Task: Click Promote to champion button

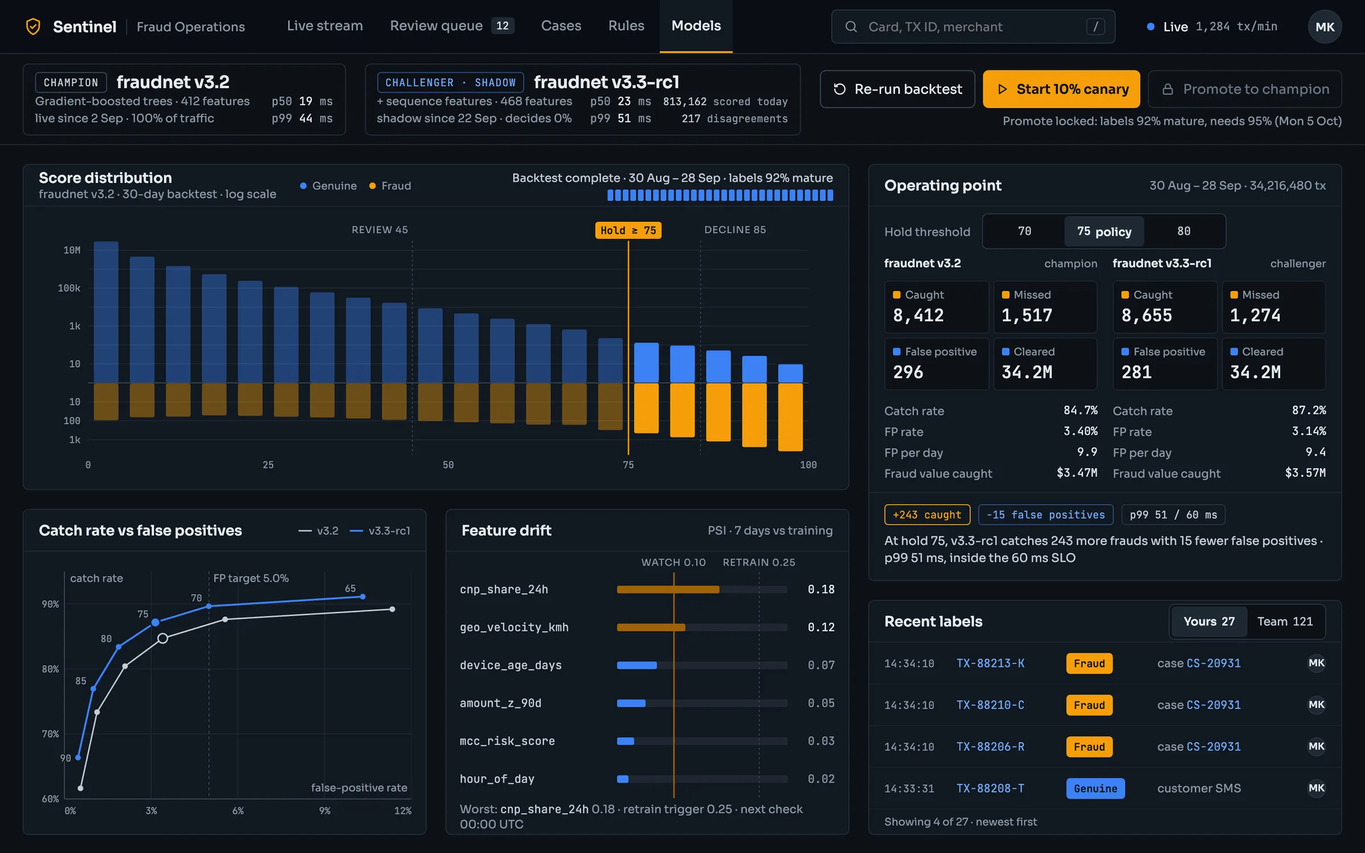Action: [x=1245, y=89]
